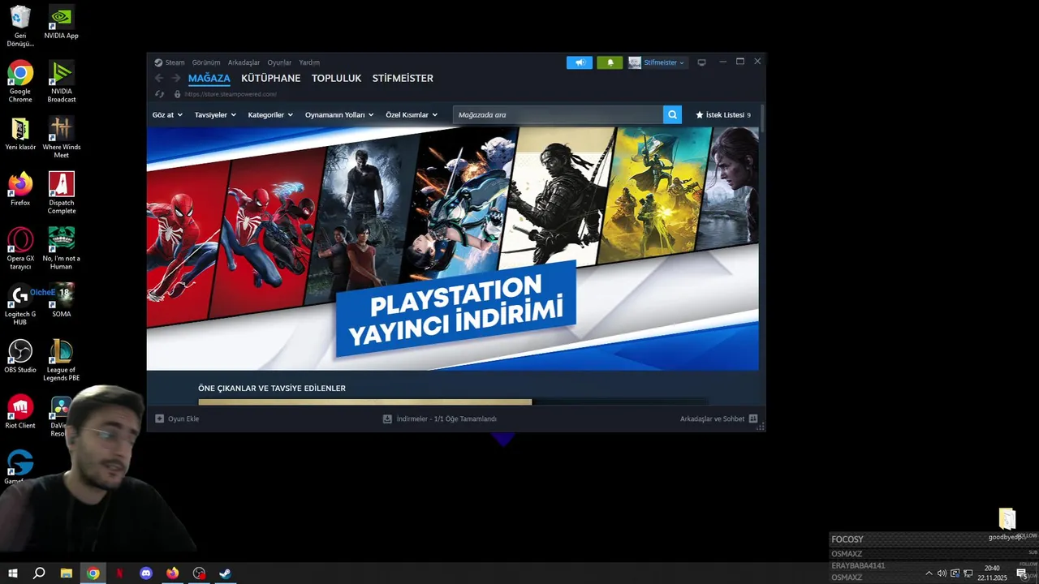Select the Logitech G HUB icon

[20, 304]
